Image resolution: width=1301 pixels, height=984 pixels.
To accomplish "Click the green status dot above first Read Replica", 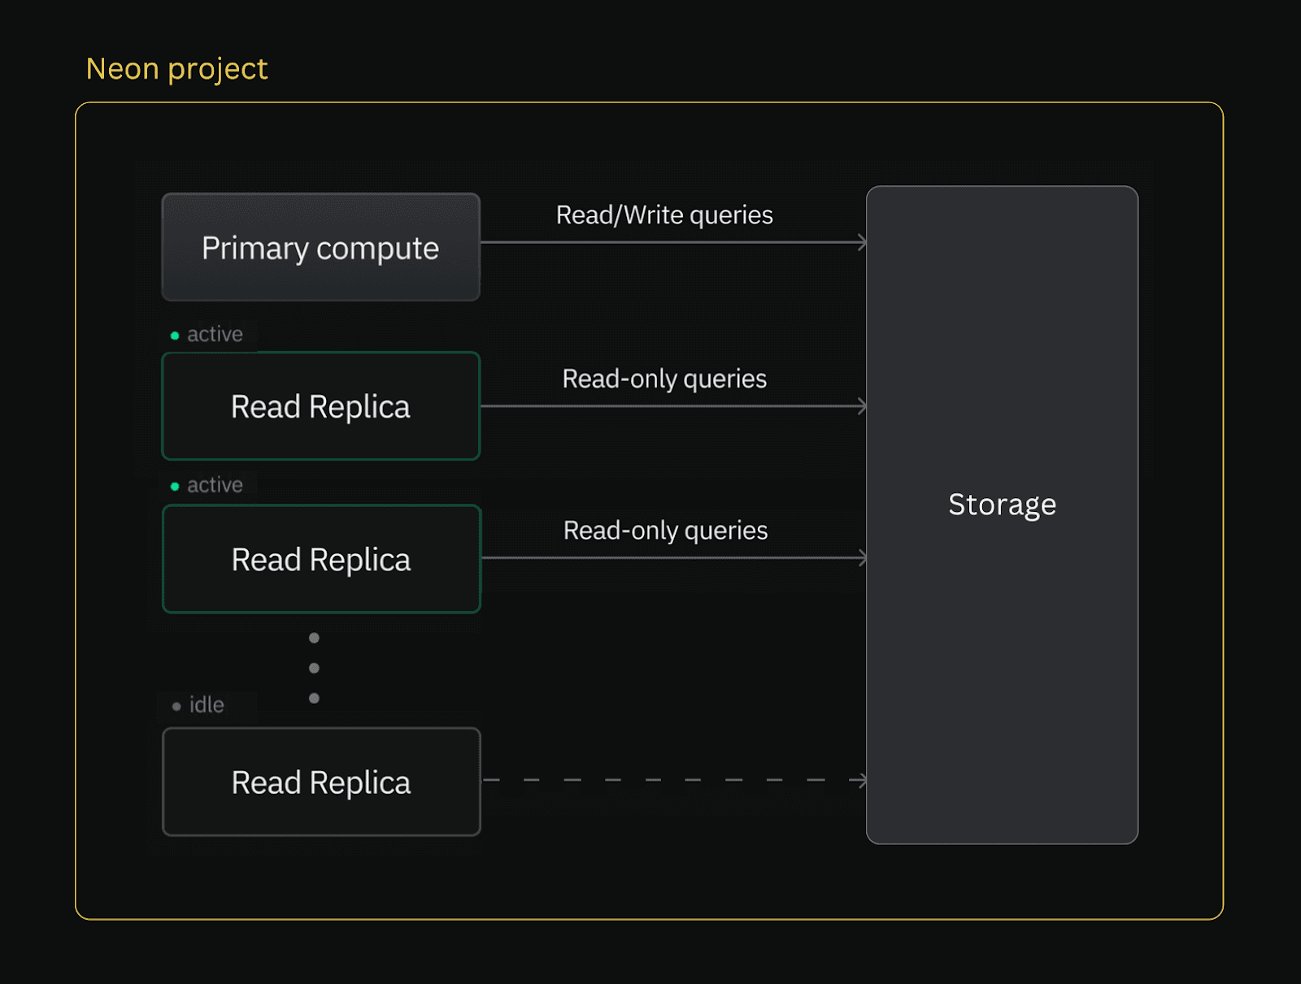I will coord(174,333).
